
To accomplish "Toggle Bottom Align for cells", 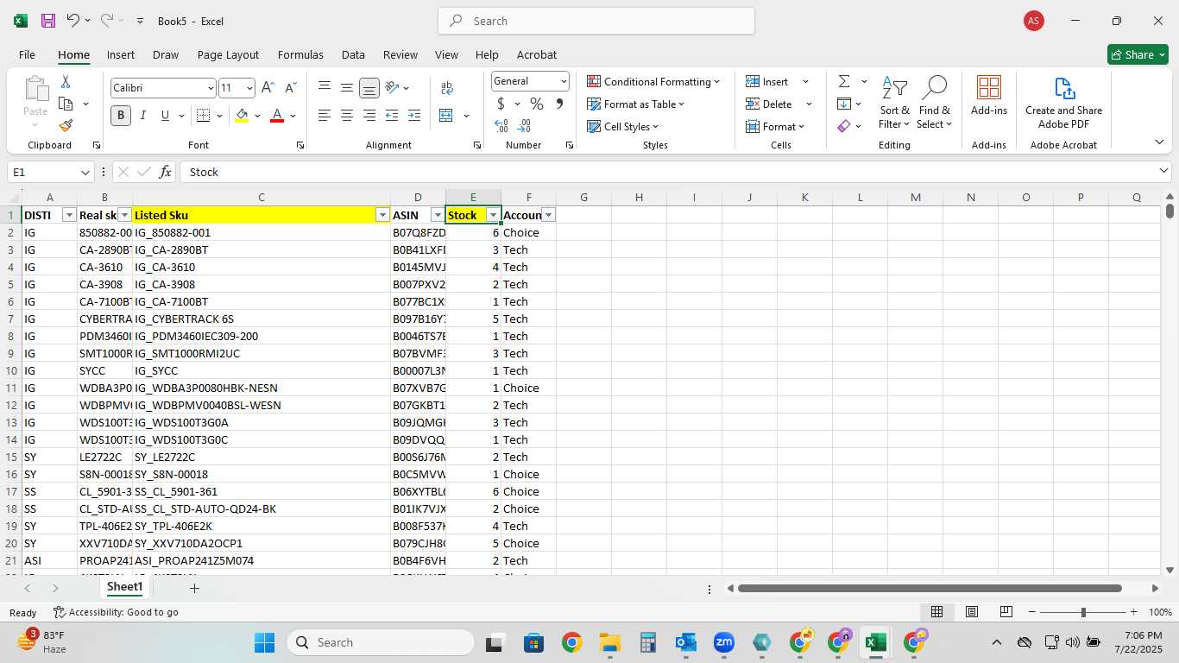I will (369, 88).
